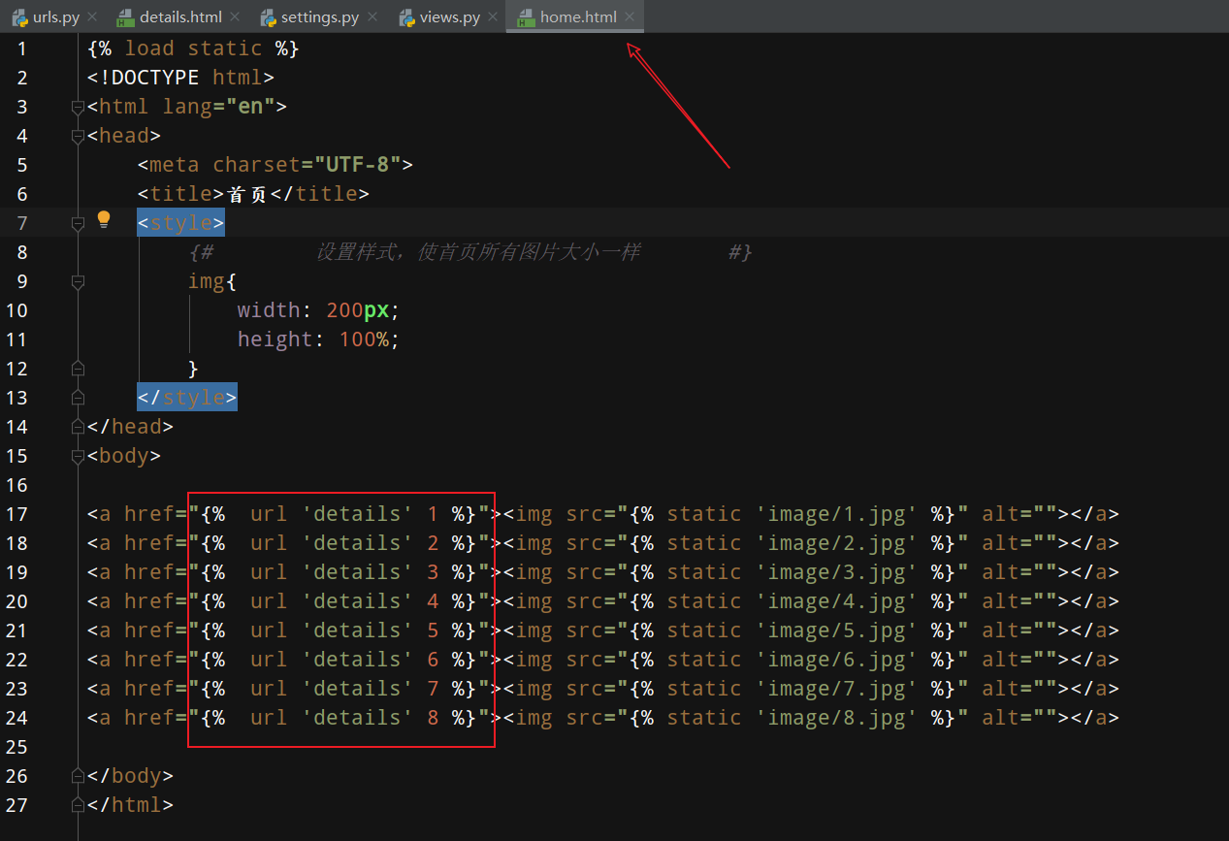Screen dimensions: 1229x841
Task: Collapse the style block fold on line 7
Action: tap(79, 223)
